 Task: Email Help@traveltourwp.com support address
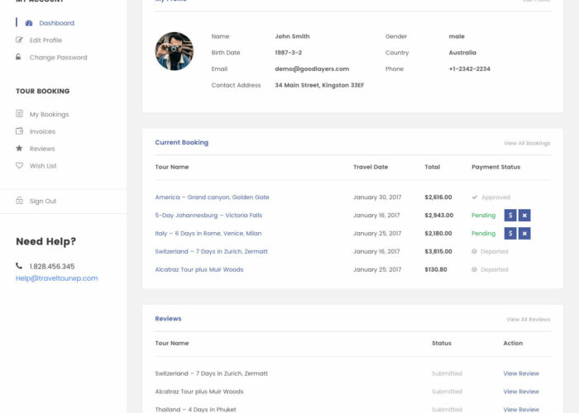tap(56, 278)
